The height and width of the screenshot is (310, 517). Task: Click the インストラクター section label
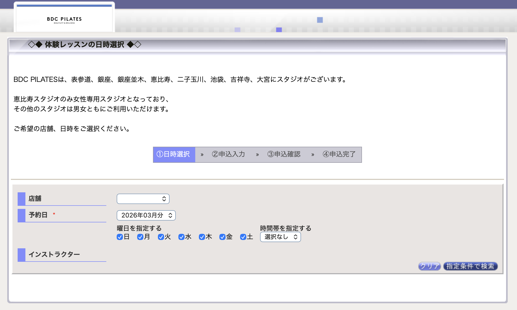[54, 254]
